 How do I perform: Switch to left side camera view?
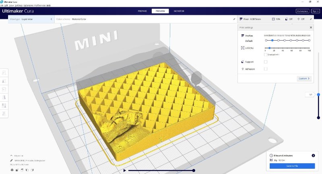click(x=27, y=170)
